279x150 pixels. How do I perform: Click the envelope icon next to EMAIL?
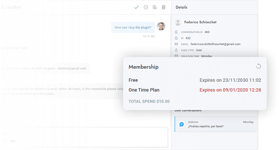(x=177, y=44)
